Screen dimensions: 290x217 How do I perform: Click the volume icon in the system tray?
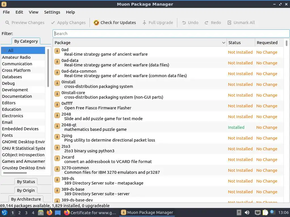tap(247, 212)
